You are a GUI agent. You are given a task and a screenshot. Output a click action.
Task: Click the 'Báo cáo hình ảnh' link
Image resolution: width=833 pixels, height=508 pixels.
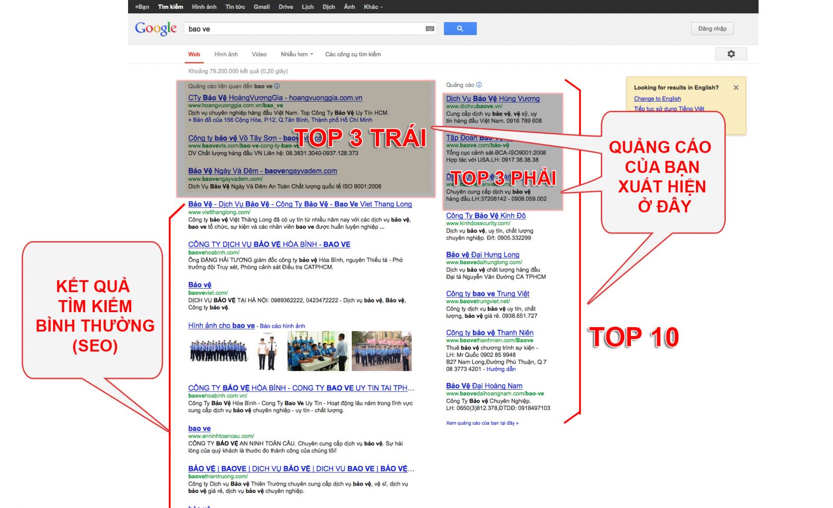point(282,326)
